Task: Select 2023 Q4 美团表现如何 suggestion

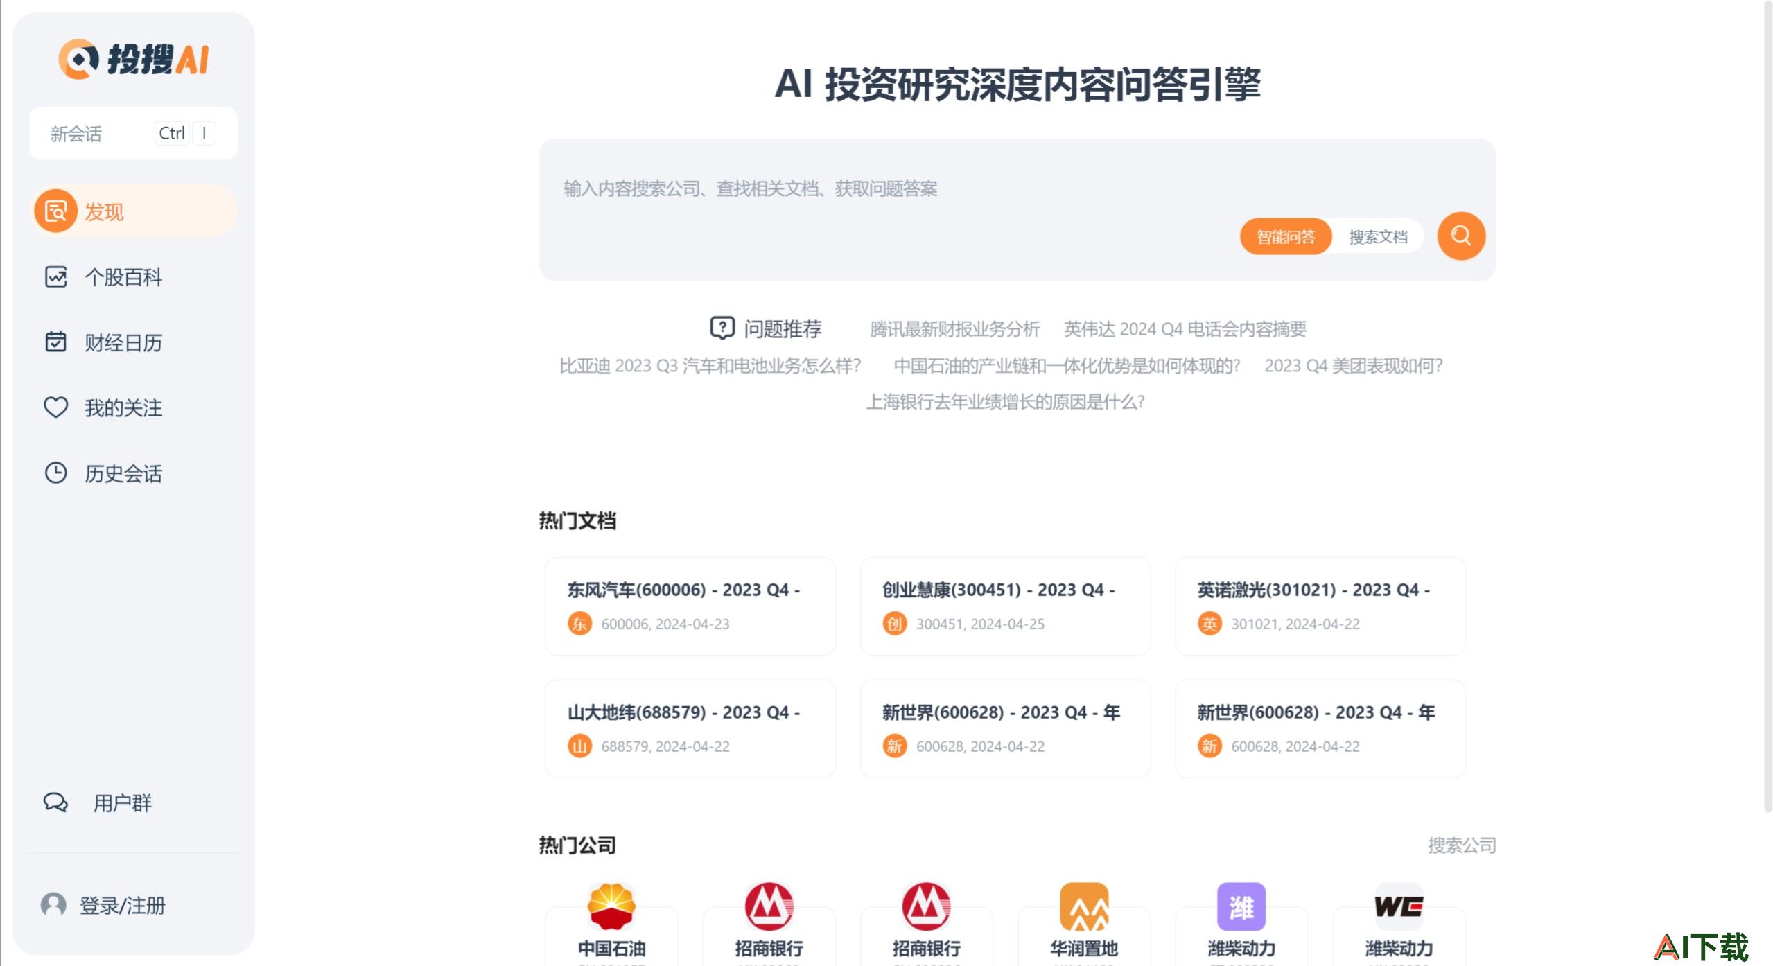Action: tap(1353, 365)
